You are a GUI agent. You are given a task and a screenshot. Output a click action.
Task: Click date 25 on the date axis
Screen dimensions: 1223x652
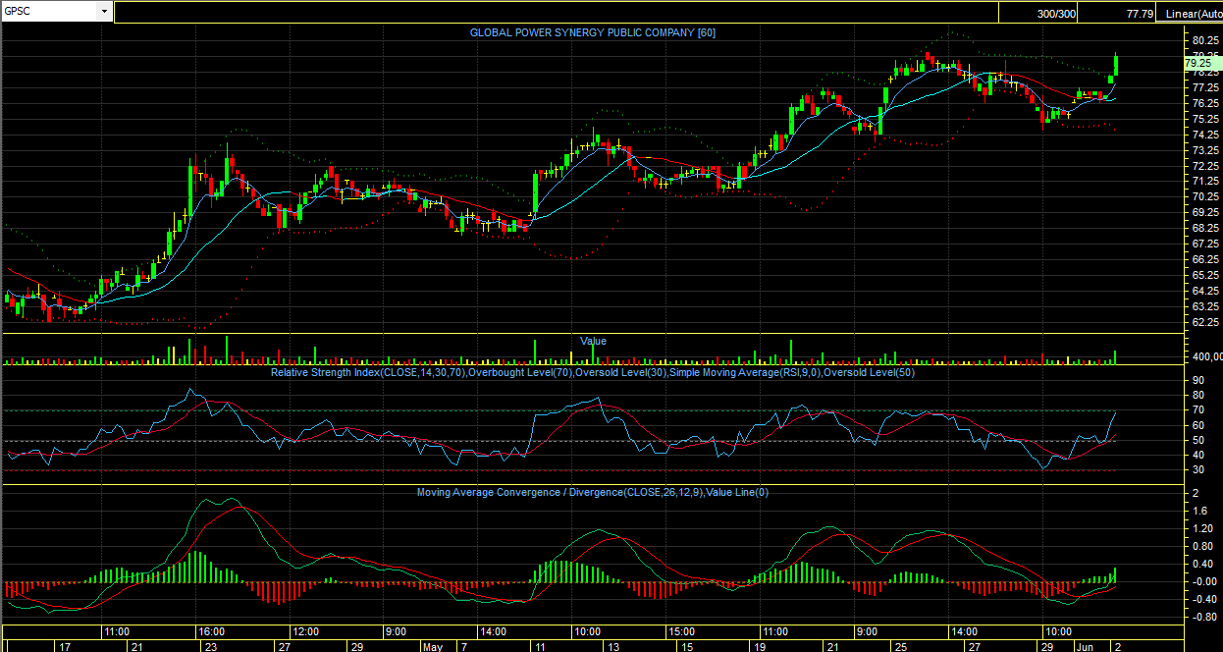pos(900,647)
